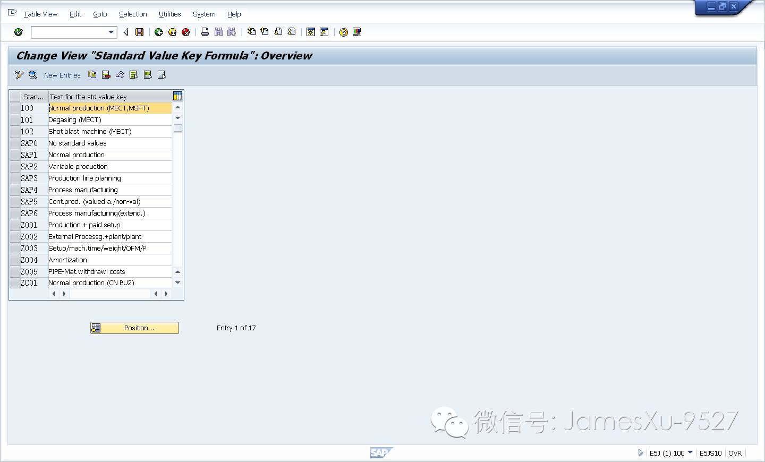Click 'Process manufacturing(extend.)' cell
Image resolution: width=765 pixels, height=462 pixels.
point(110,213)
